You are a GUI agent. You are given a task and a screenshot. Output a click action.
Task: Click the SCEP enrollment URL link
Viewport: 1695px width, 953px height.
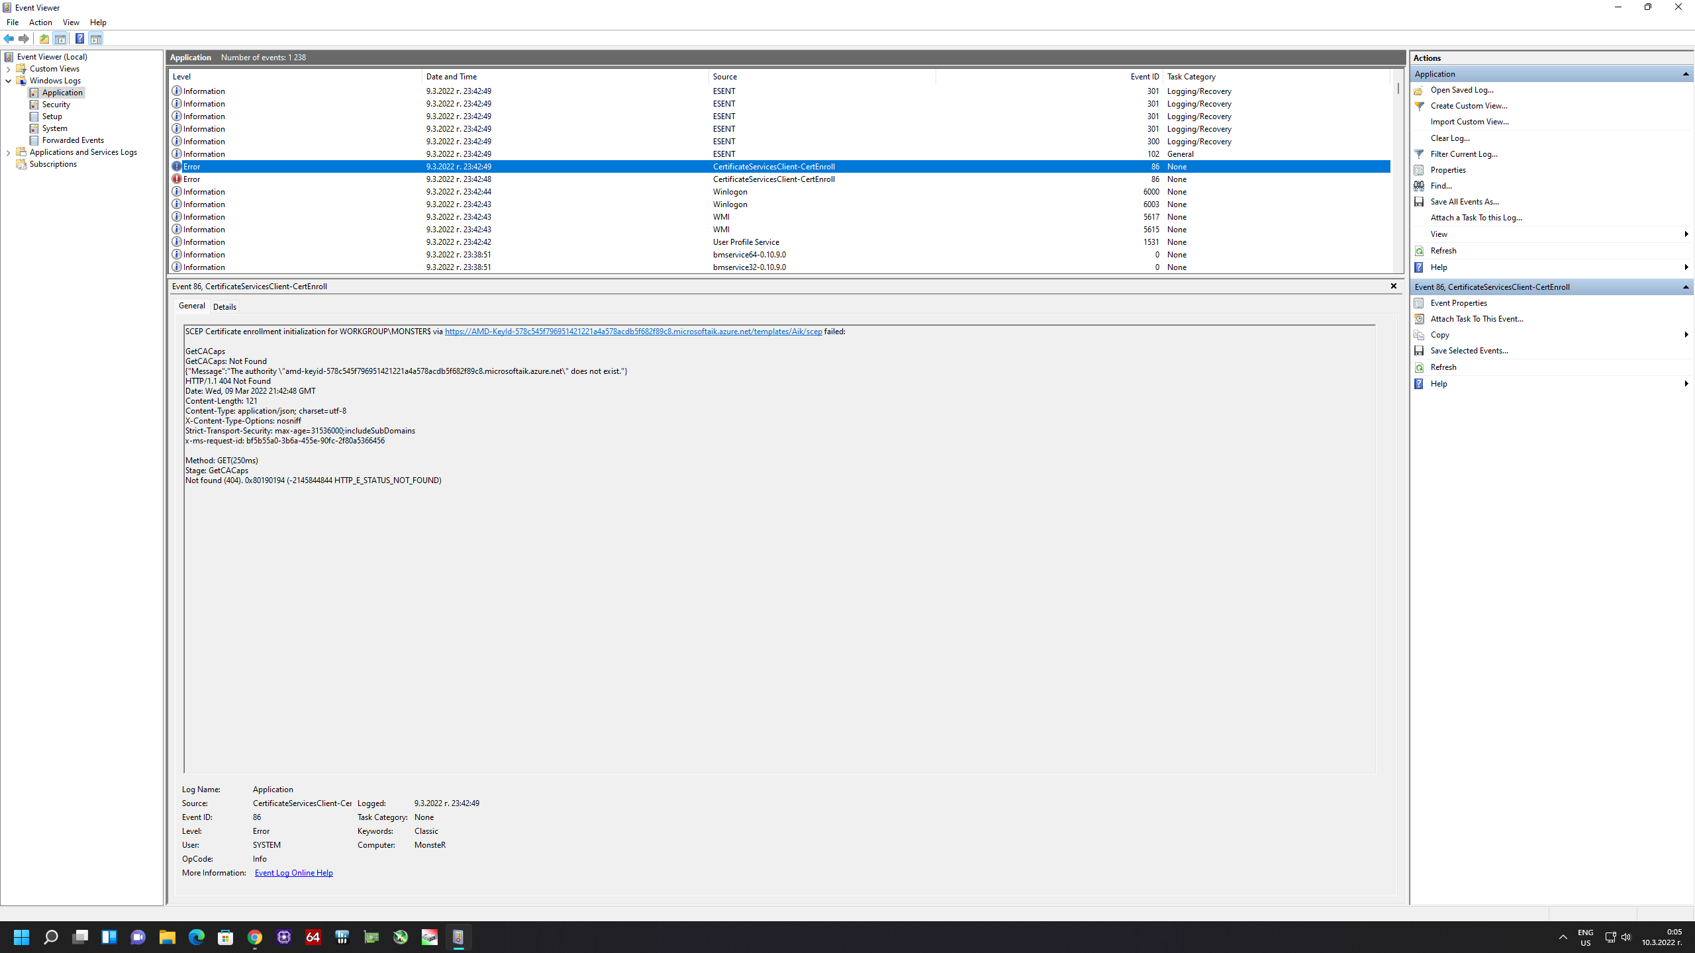pos(633,332)
